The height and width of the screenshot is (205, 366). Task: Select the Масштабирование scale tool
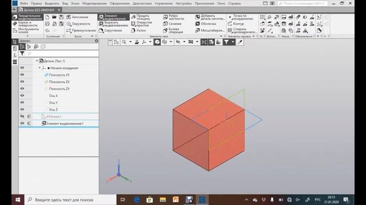210,30
